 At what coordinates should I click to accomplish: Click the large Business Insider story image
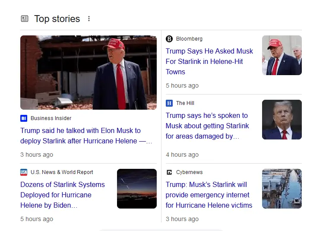click(x=89, y=73)
